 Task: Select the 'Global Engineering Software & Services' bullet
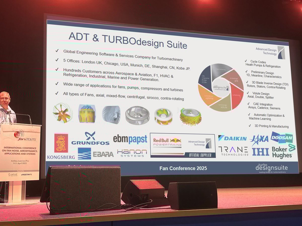pyautogui.click(x=123, y=55)
